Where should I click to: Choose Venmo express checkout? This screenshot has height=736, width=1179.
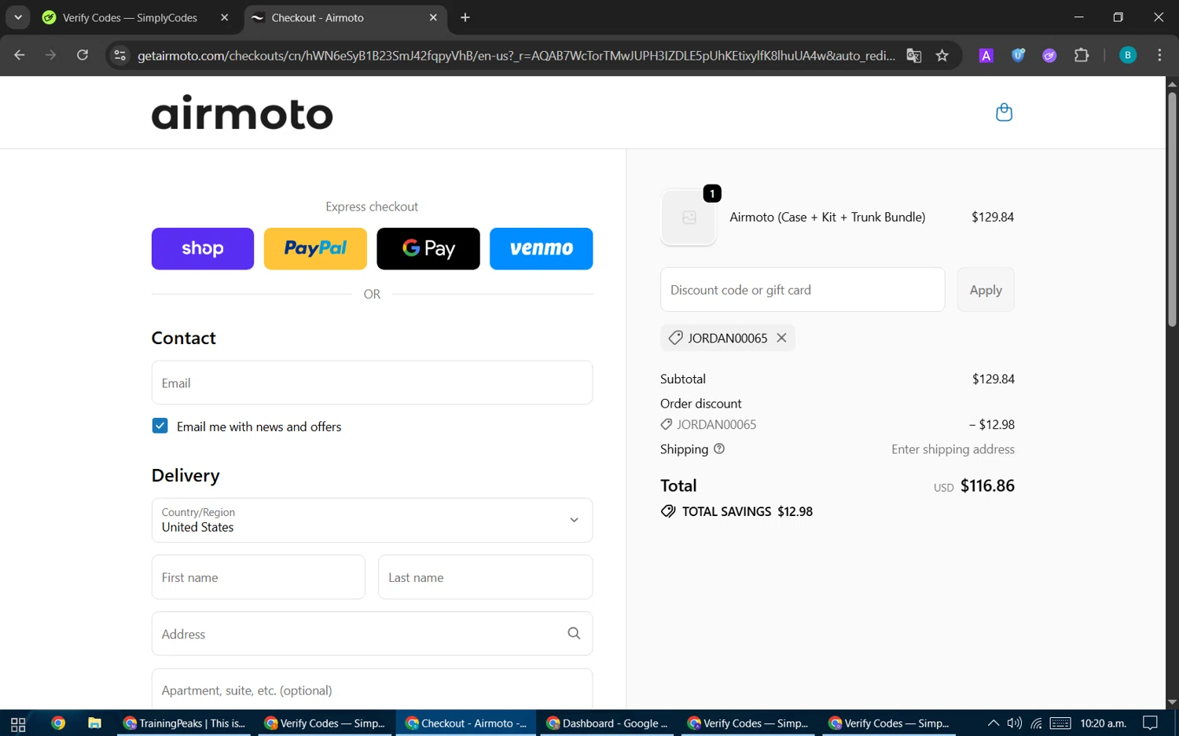[541, 248]
